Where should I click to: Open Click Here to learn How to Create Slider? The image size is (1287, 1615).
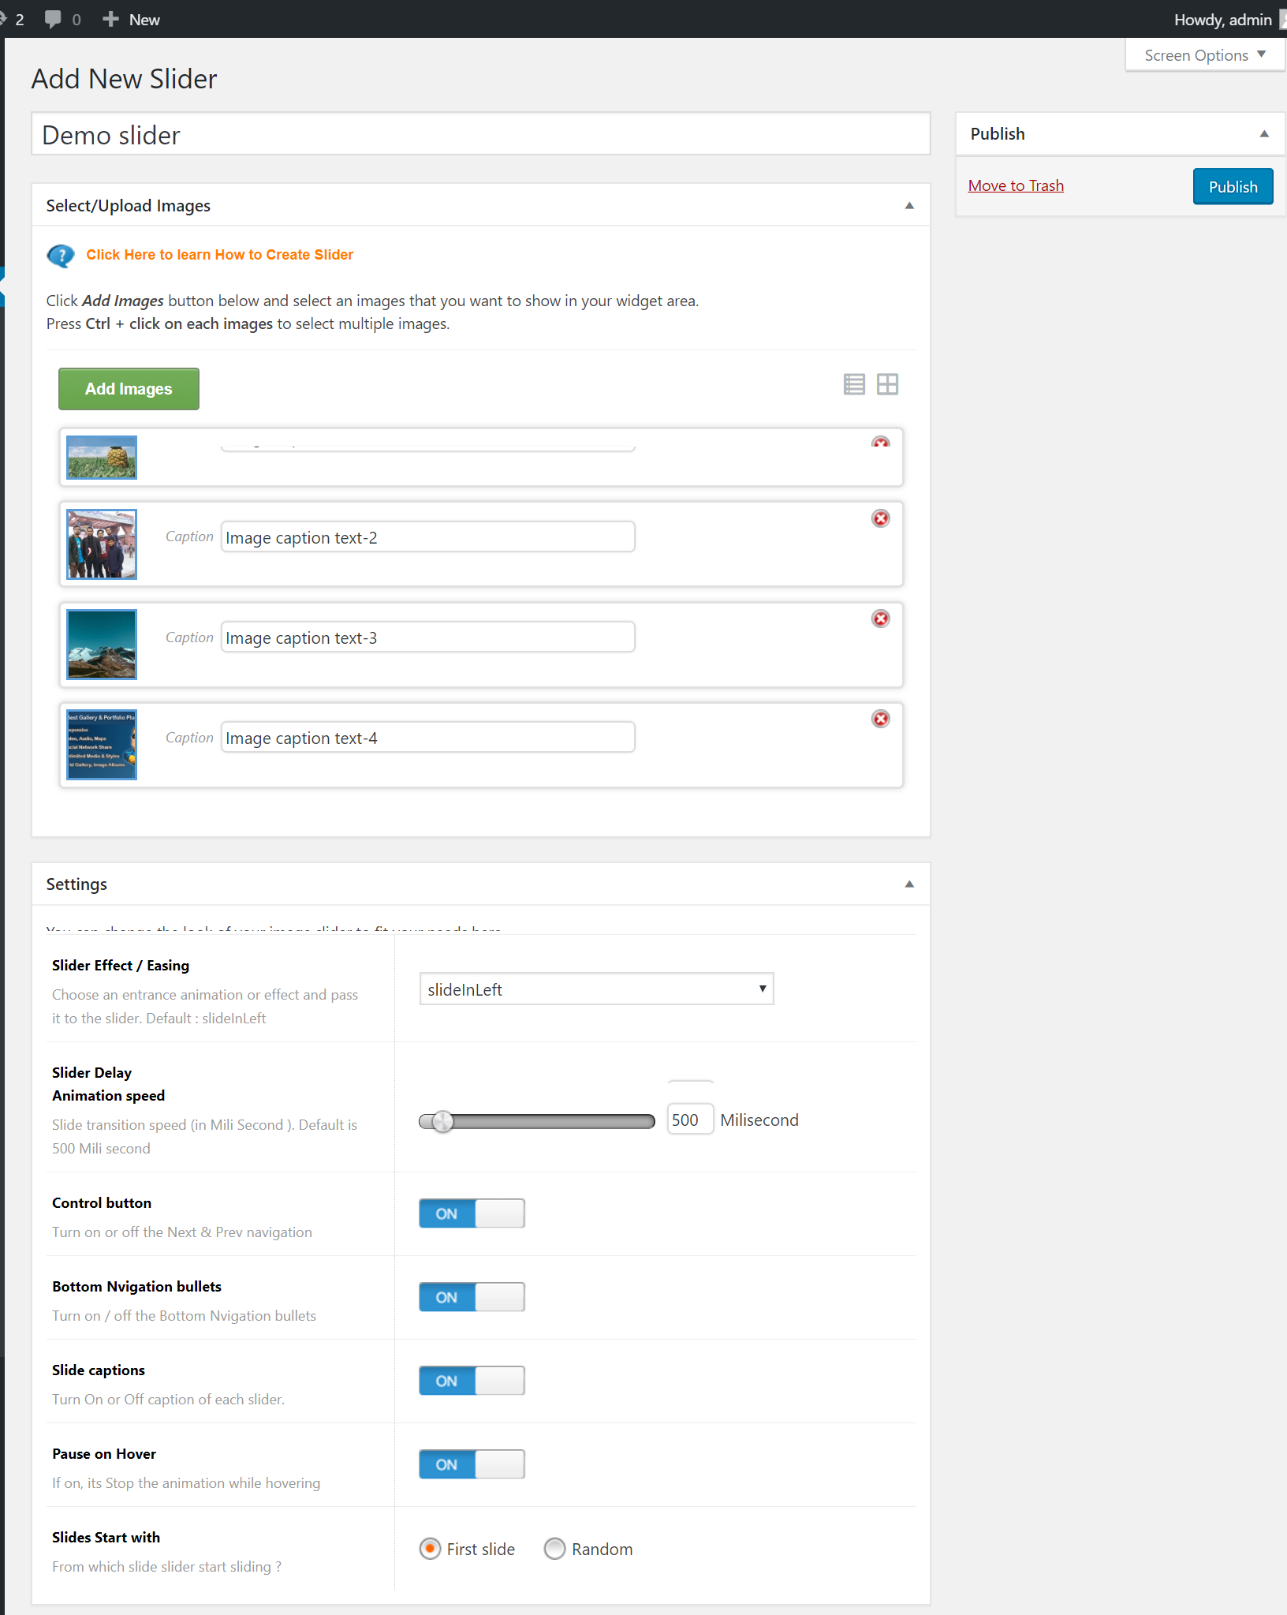pyautogui.click(x=219, y=255)
